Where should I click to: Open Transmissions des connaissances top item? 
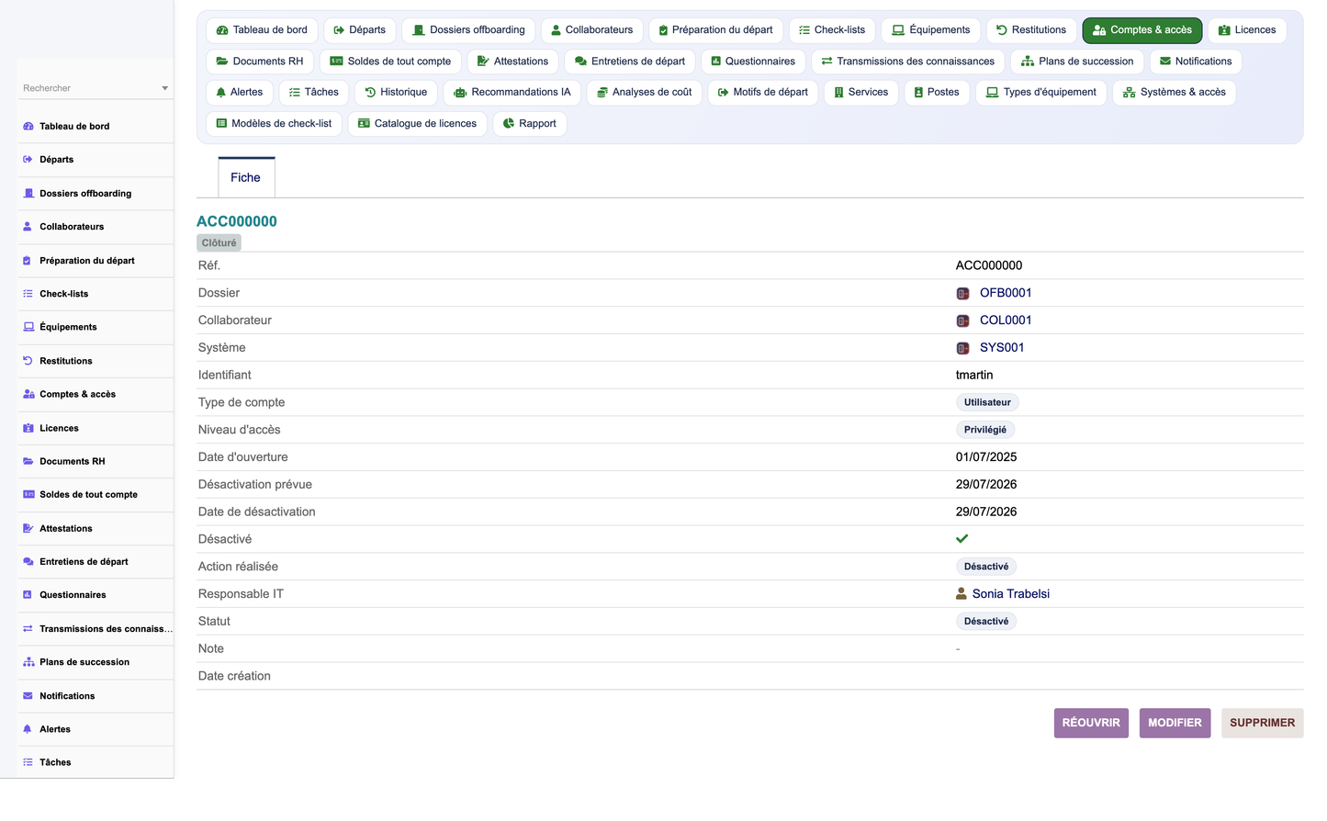pyautogui.click(x=908, y=62)
